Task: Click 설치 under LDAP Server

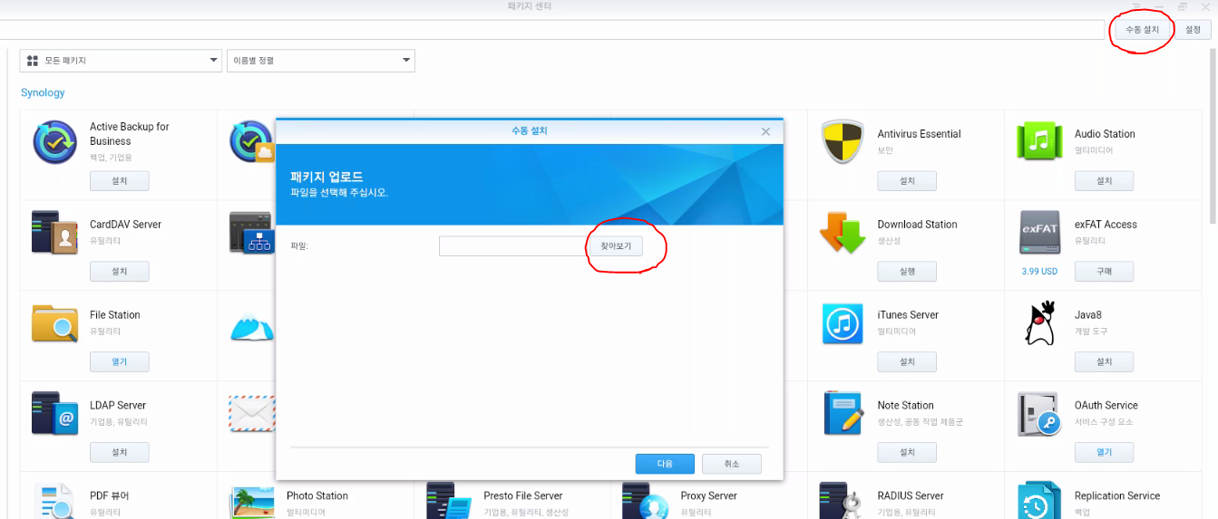Action: point(120,453)
